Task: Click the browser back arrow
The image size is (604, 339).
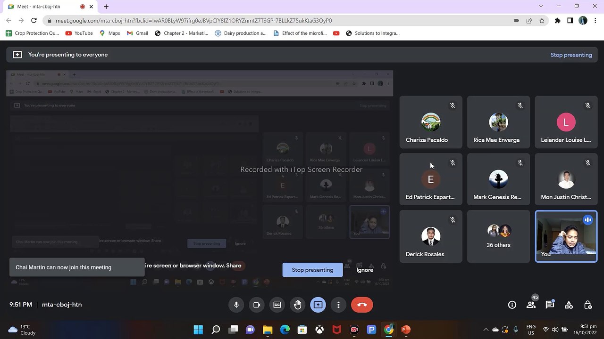Action: pos(8,20)
